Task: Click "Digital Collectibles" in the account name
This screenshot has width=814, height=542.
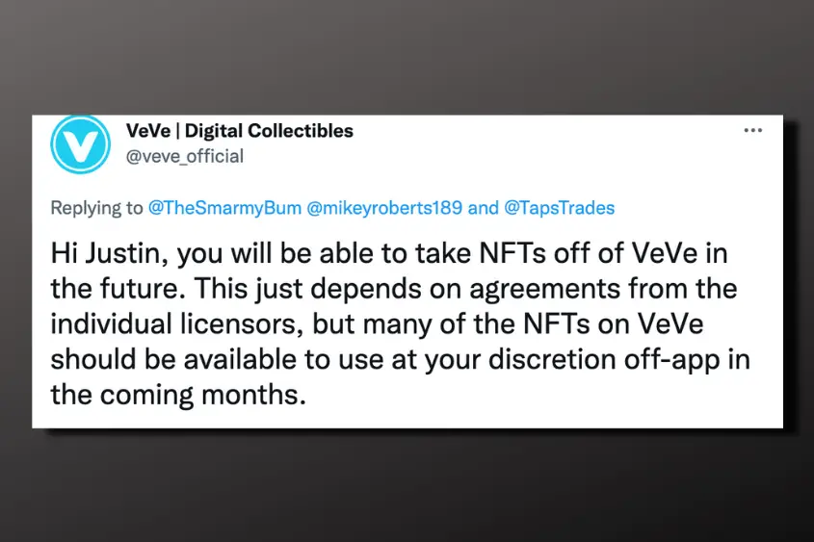Action: pos(269,131)
